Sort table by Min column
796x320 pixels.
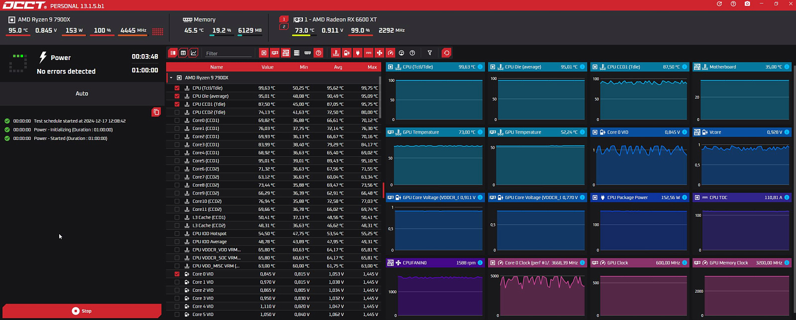coord(304,67)
